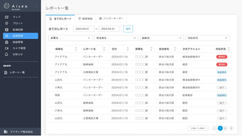Viewport: 242px width, 137px height.
Task: Sort by 部署名 column arrows
Action: point(151,49)
